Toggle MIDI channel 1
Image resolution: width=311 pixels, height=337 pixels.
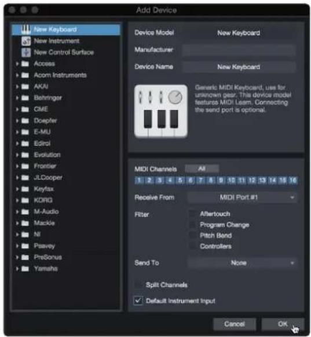pyautogui.click(x=139, y=180)
